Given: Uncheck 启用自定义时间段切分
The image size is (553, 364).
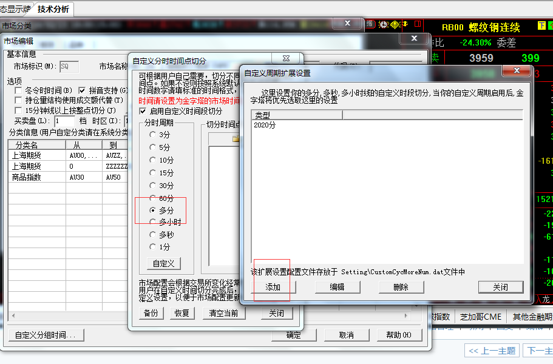Looking at the screenshot, I should pyautogui.click(x=143, y=112).
